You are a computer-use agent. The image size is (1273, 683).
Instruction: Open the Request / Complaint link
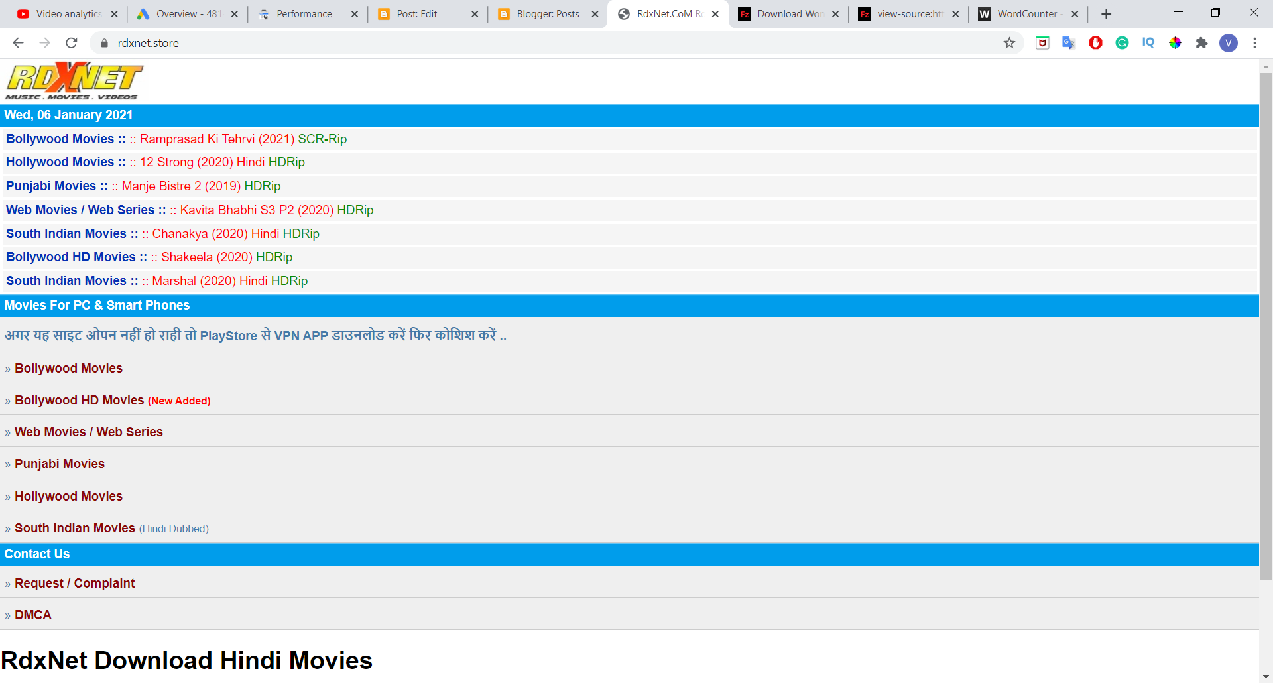[74, 583]
